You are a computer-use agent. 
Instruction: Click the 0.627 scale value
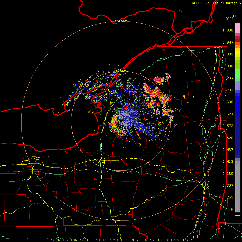[228, 114]
